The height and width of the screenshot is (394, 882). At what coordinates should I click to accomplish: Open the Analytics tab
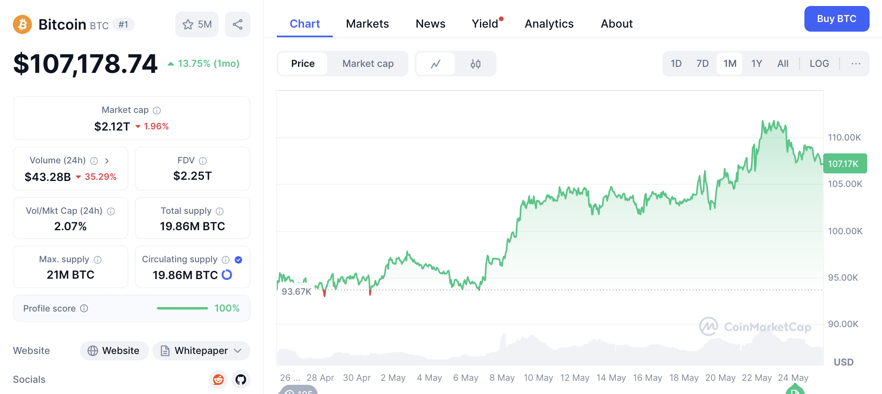click(x=549, y=24)
